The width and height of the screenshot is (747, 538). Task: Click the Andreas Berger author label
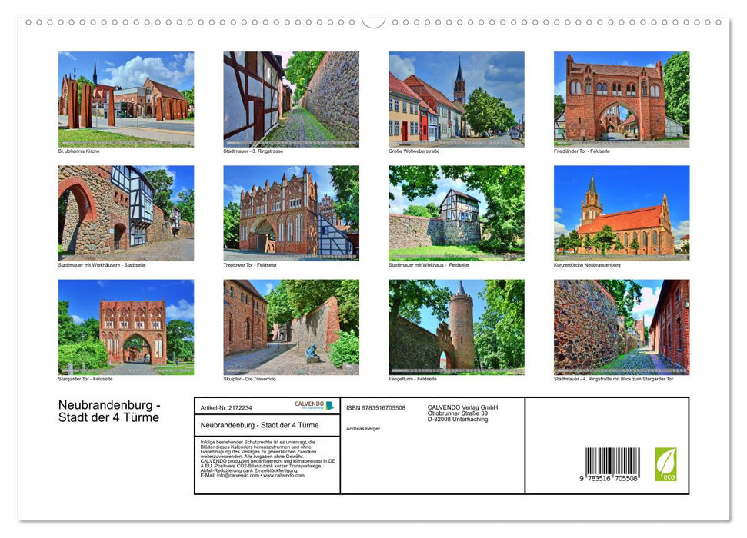363,428
